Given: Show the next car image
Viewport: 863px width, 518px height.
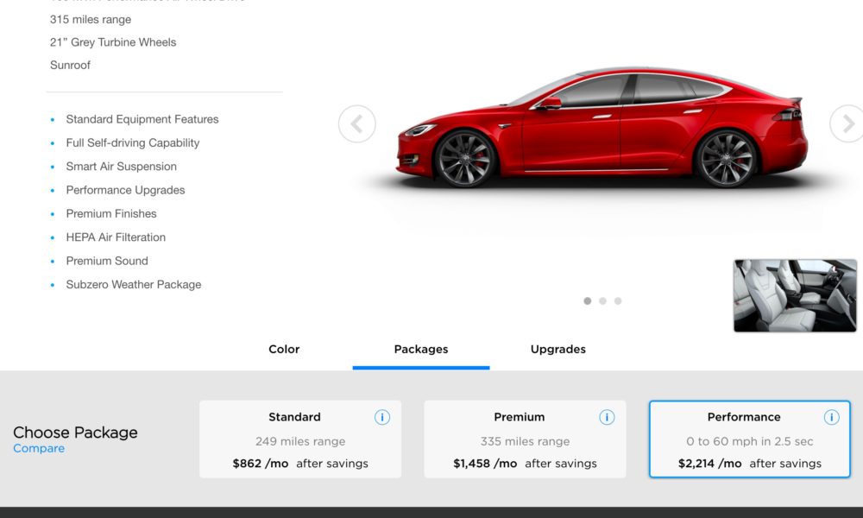Looking at the screenshot, I should coord(847,123).
